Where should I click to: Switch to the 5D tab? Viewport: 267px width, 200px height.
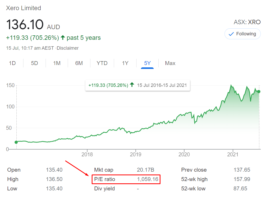[x=34, y=63]
